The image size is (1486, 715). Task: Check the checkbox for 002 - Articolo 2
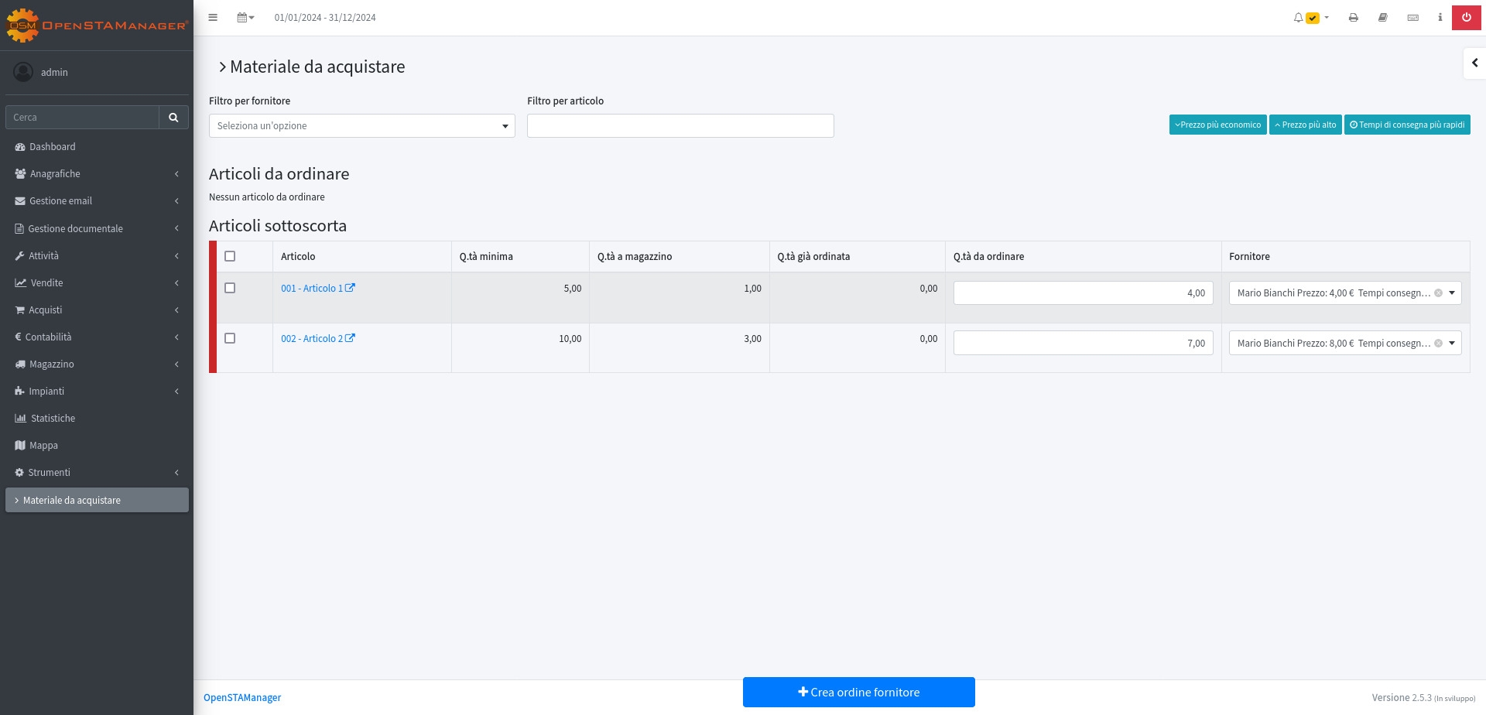[230, 338]
